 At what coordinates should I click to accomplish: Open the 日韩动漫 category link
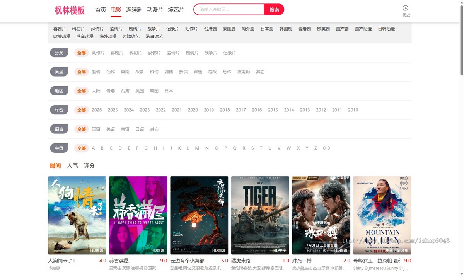[386, 29]
